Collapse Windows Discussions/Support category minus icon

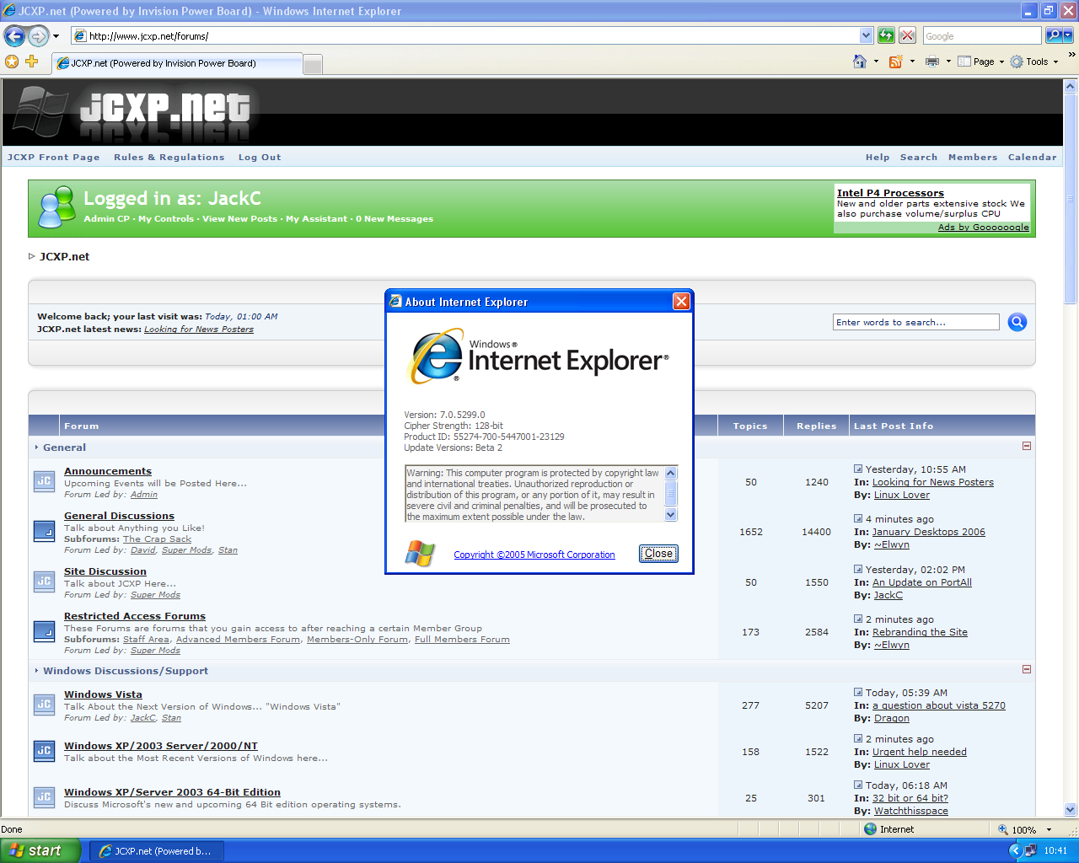pos(1027,669)
